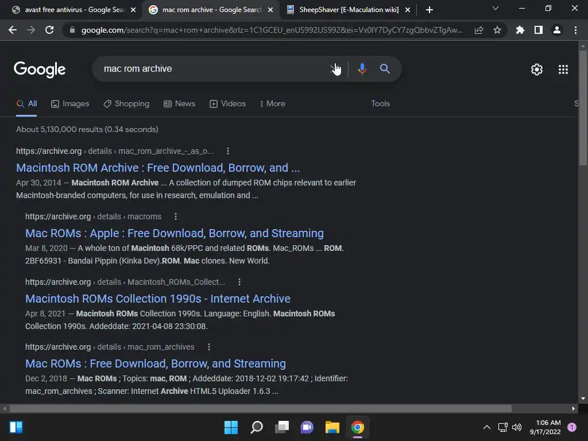Open the Widgets button on the taskbar
588x441 pixels.
(16, 427)
